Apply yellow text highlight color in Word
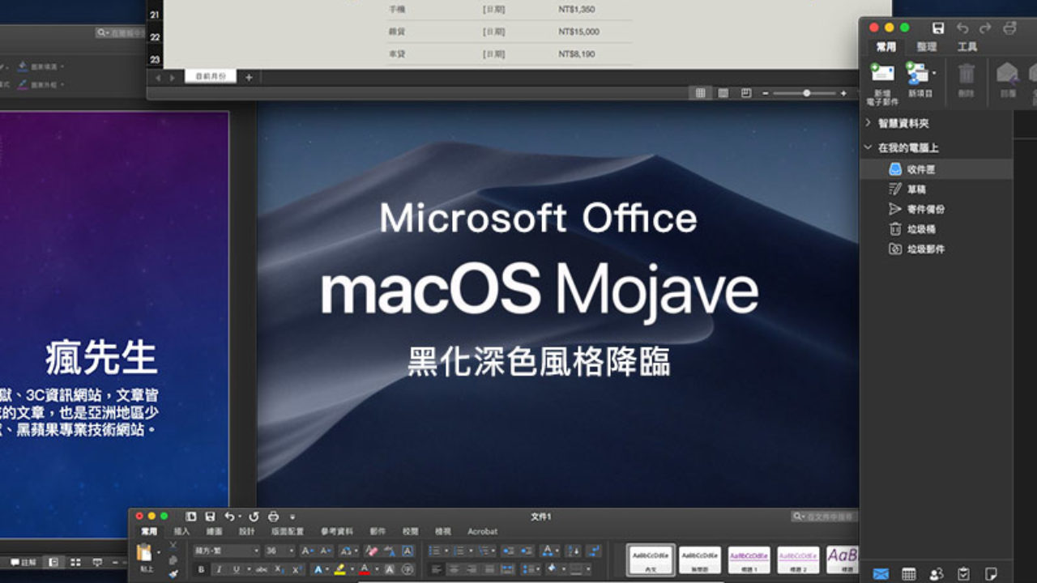The image size is (1037, 583). (339, 569)
